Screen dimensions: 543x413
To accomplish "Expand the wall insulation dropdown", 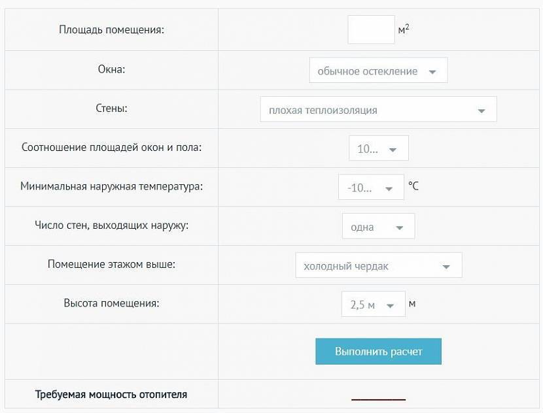I will tap(378, 110).
